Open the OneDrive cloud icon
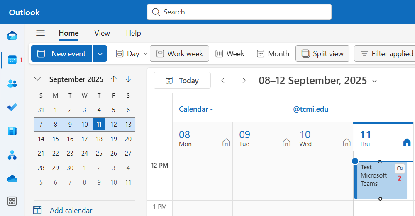The width and height of the screenshot is (415, 216). [12, 179]
